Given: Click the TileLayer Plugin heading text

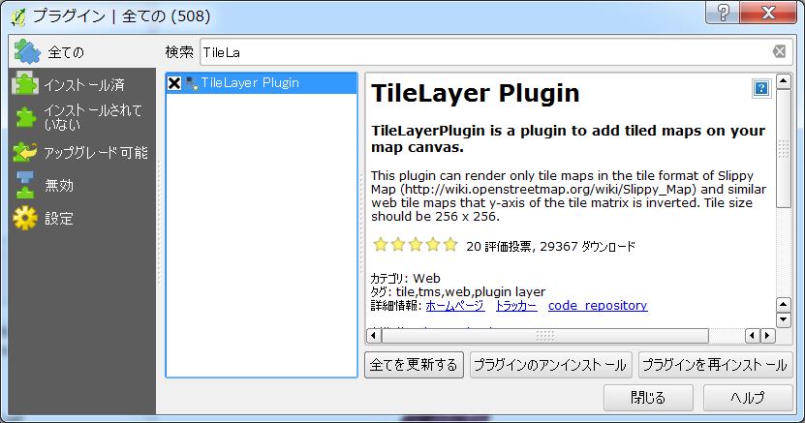Looking at the screenshot, I should click(476, 93).
